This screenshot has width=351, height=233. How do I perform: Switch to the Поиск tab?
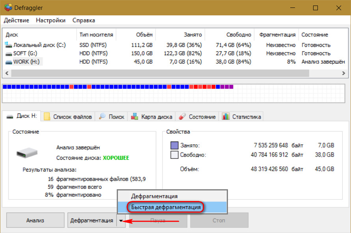click(x=112, y=117)
